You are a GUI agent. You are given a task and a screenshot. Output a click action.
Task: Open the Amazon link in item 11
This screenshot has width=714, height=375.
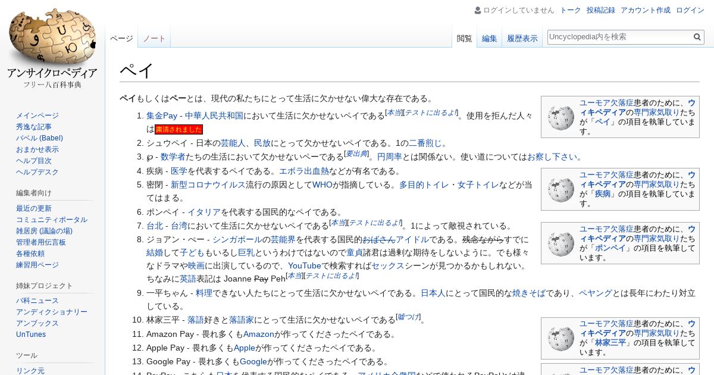(259, 334)
